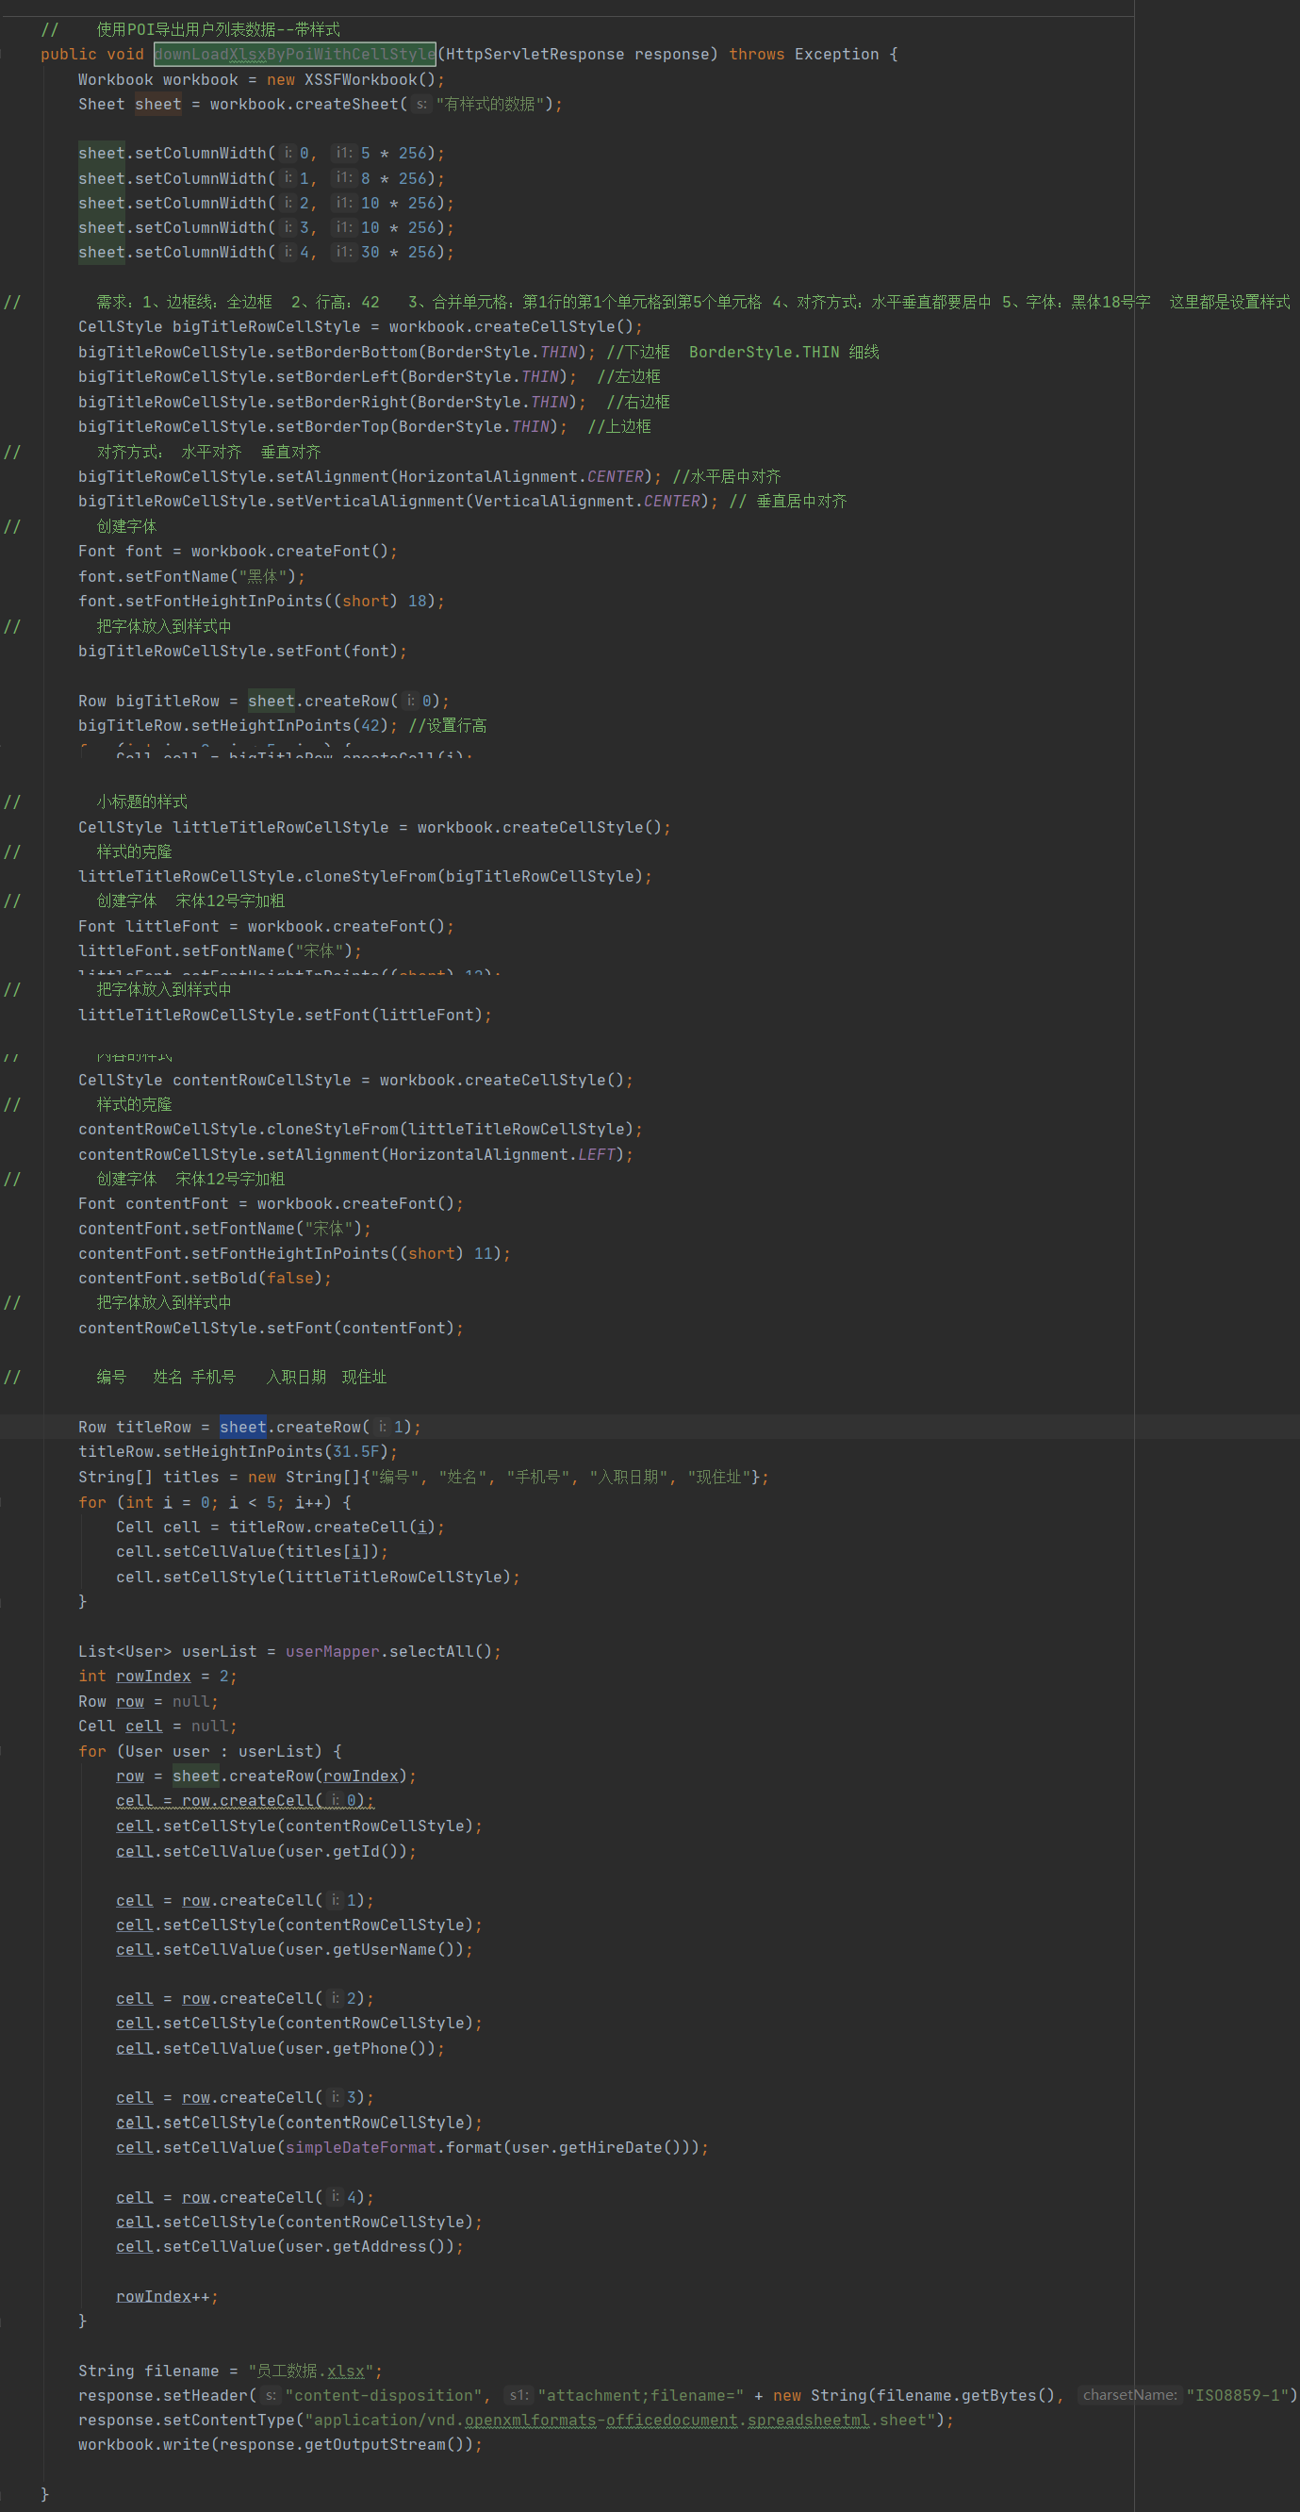Click littleTitleRowCellStyle.setFont(littleFont) line
The image size is (1300, 2512).
pyautogui.click(x=285, y=1016)
